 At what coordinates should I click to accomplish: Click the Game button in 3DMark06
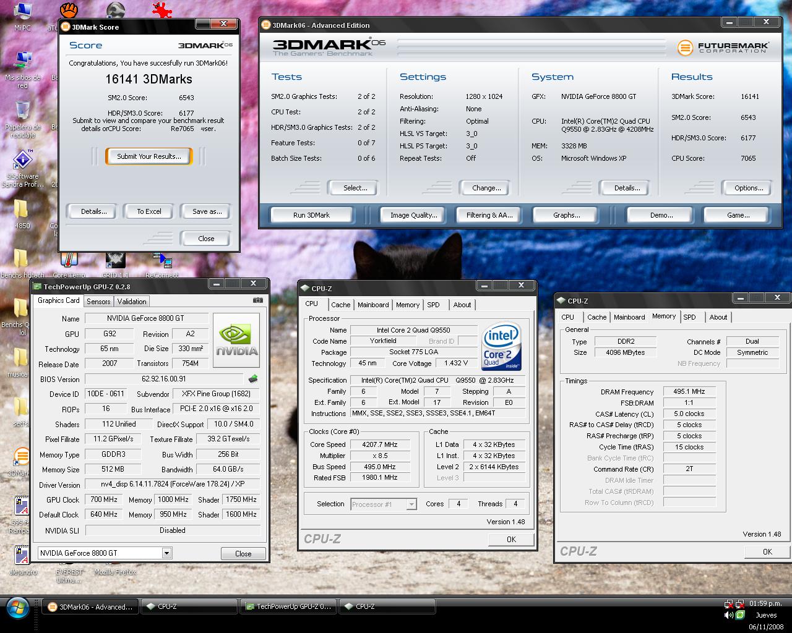point(738,215)
